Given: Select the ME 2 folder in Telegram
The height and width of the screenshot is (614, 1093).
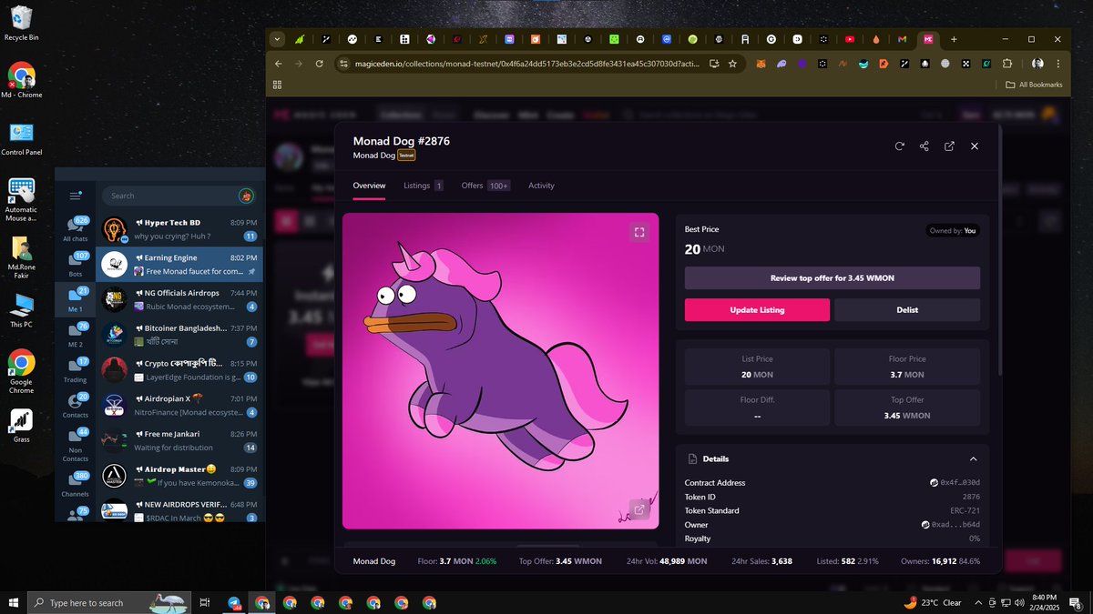Looking at the screenshot, I should 76,336.
